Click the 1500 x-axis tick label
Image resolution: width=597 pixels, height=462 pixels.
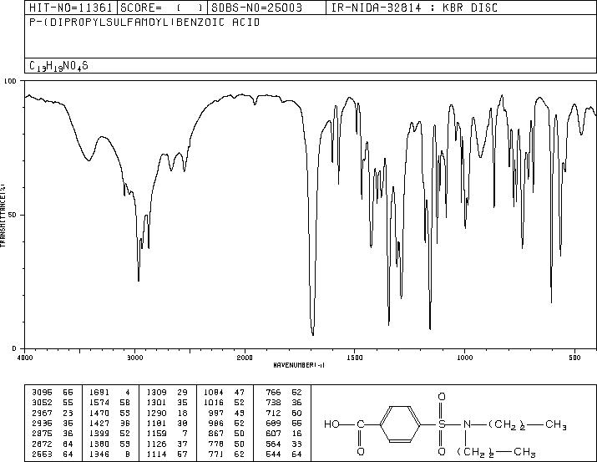[355, 358]
